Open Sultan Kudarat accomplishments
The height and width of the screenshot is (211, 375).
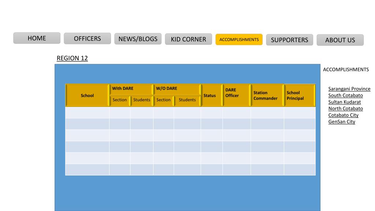pos(344,102)
